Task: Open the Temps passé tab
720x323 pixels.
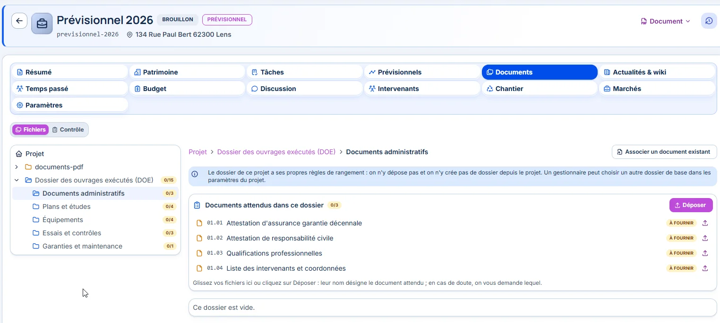Action: click(69, 89)
